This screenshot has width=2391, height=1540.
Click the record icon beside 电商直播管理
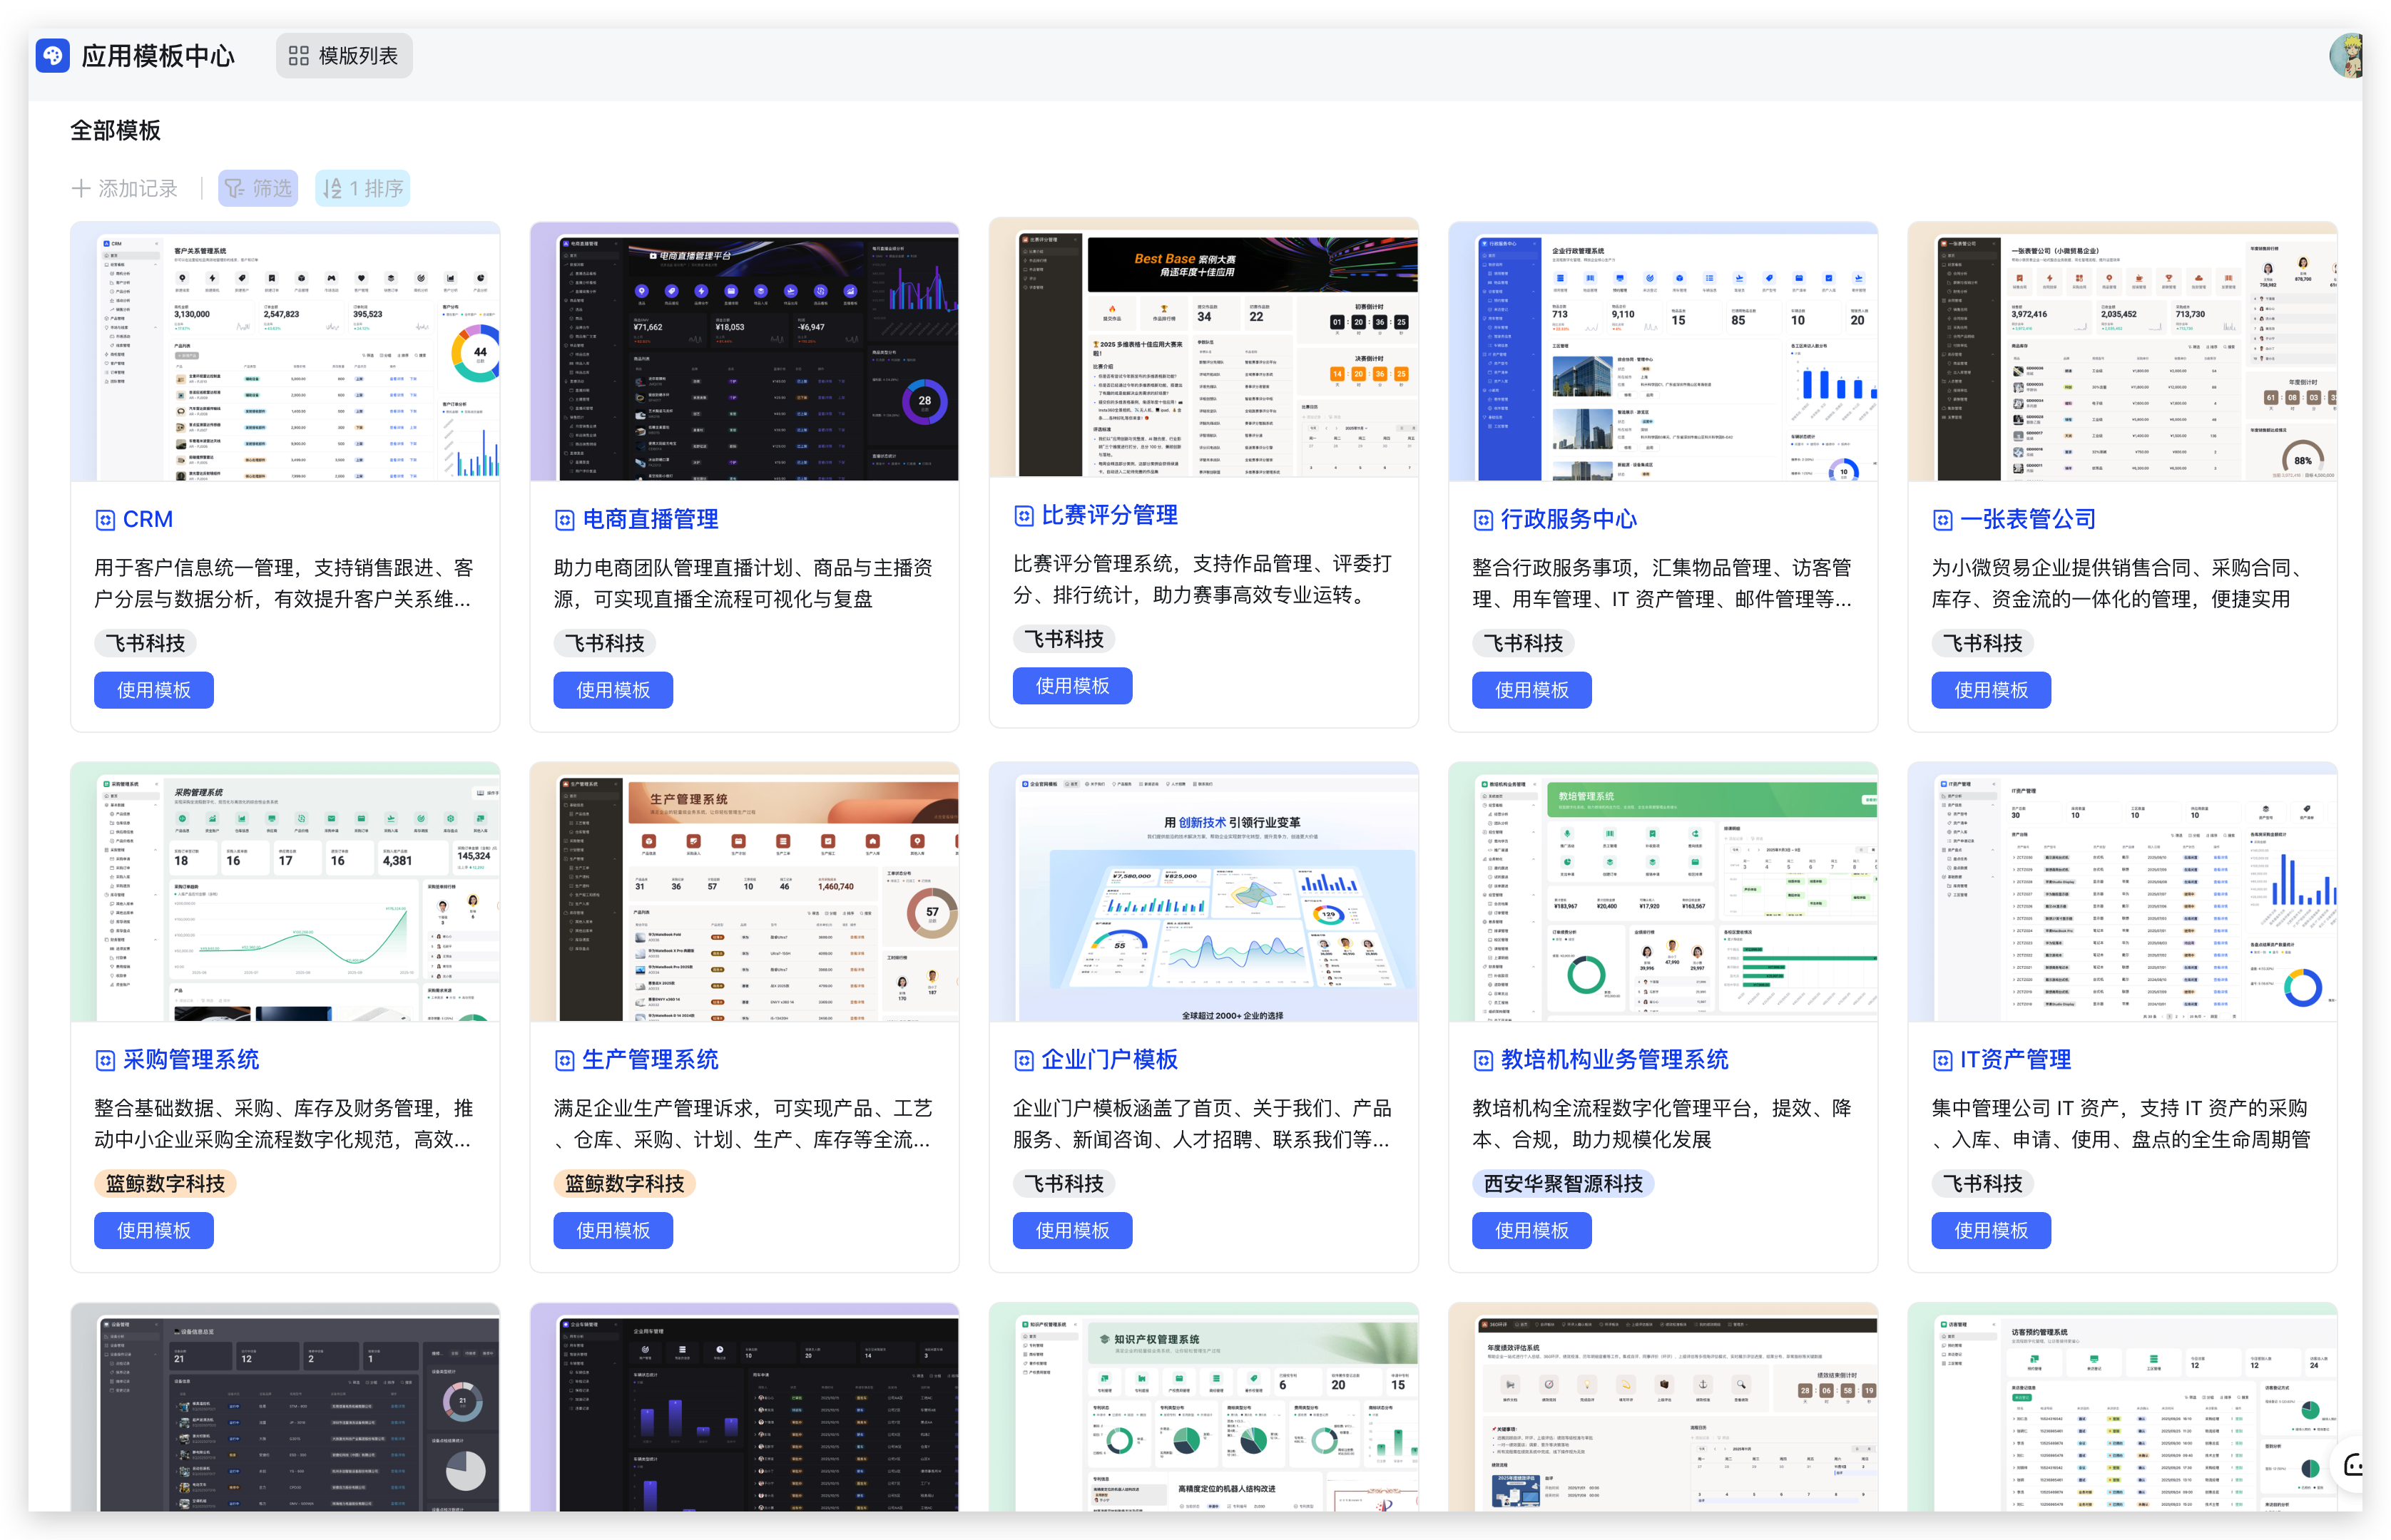pyautogui.click(x=564, y=520)
